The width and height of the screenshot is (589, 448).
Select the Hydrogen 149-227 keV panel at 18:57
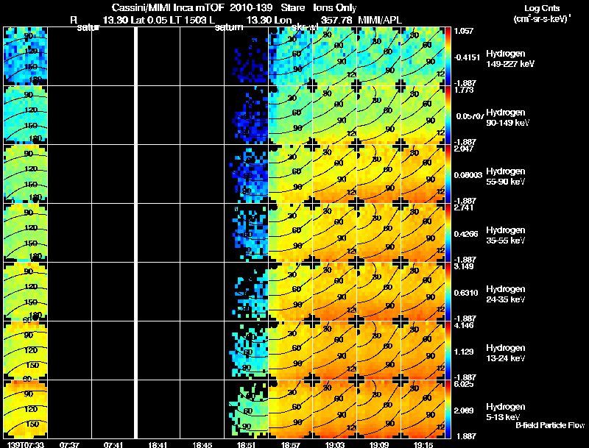click(x=290, y=56)
